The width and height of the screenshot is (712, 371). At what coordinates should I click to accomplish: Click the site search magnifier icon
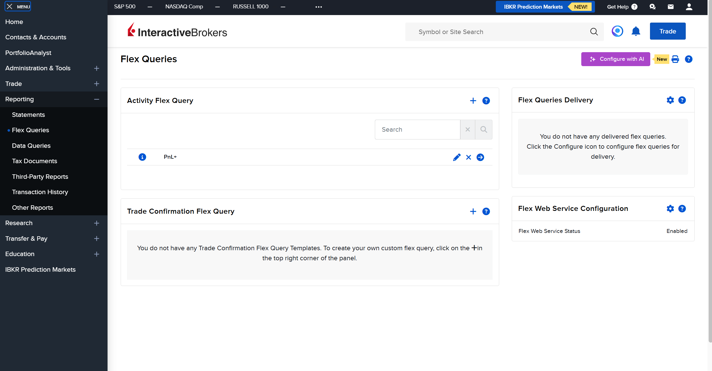[x=594, y=32]
